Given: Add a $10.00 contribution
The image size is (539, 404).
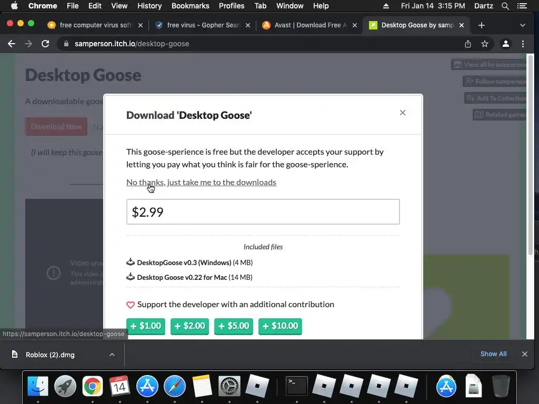Looking at the screenshot, I should pos(280,326).
